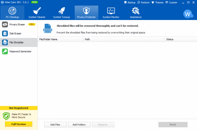Click Backup in the title bar

[x=130, y=2]
